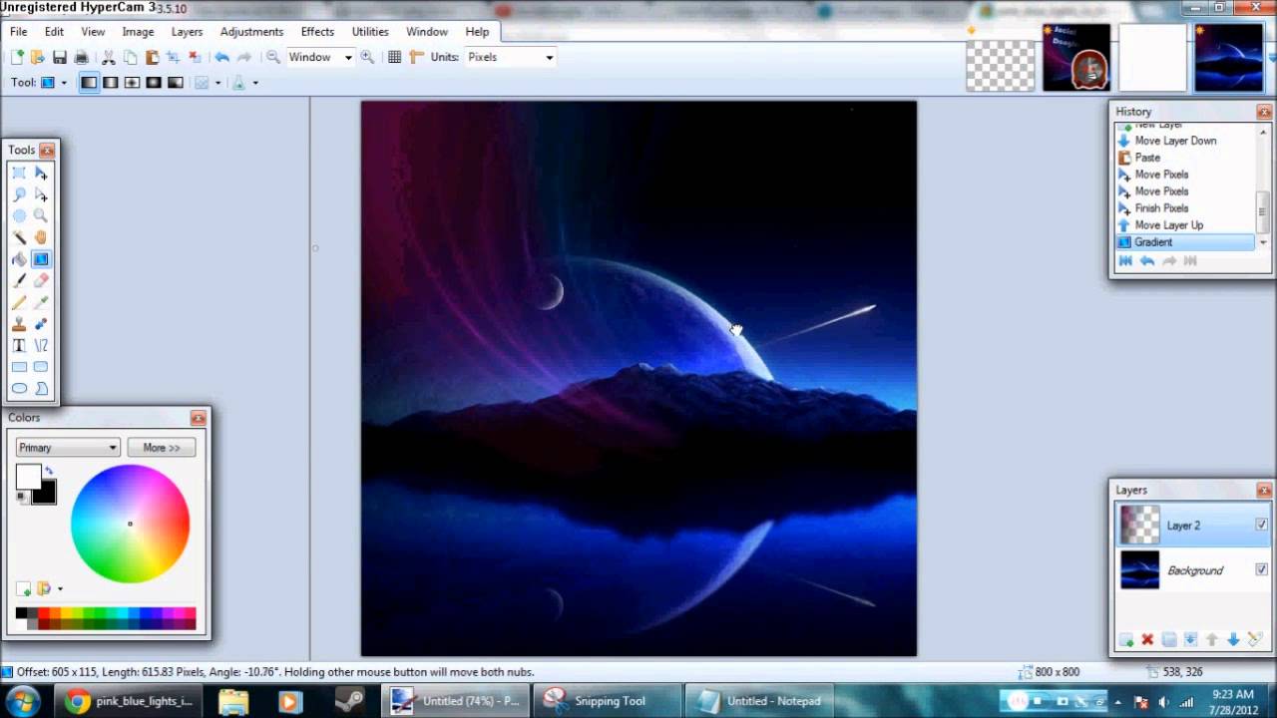1277x718 pixels.
Task: Click the Paste clipboard toolbar icon
Action: [x=152, y=57]
